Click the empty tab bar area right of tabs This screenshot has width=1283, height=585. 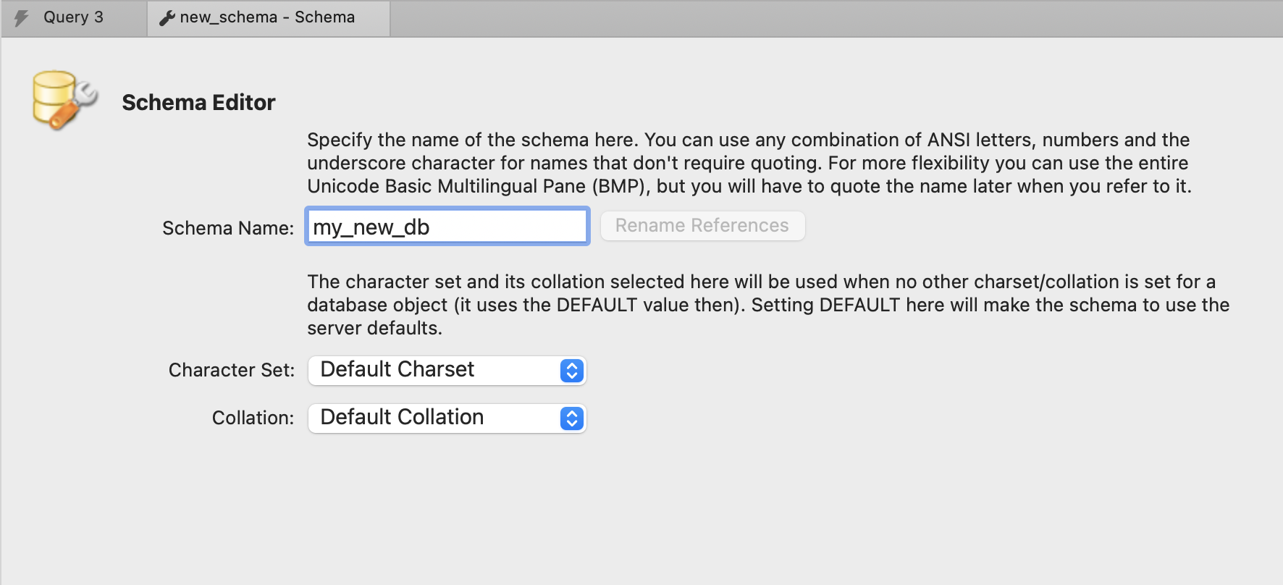coord(833,17)
